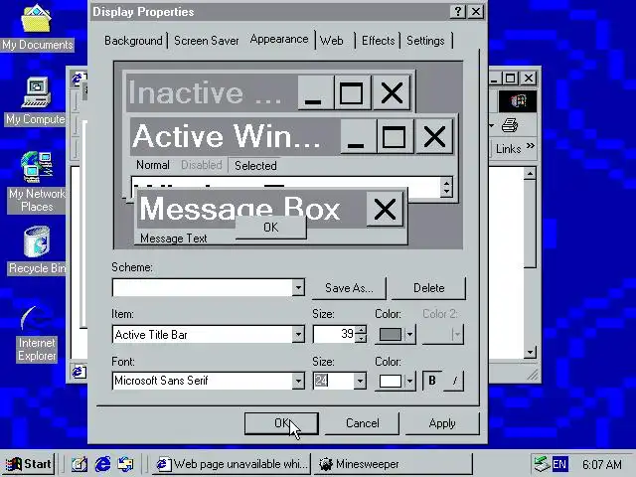Open the Web tab
The width and height of the screenshot is (636, 477).
point(331,41)
